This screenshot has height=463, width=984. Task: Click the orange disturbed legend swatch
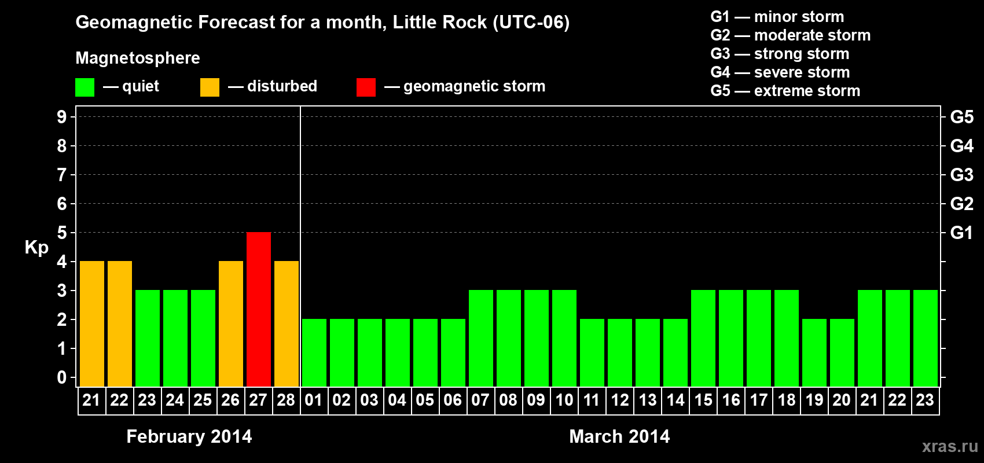tap(210, 87)
